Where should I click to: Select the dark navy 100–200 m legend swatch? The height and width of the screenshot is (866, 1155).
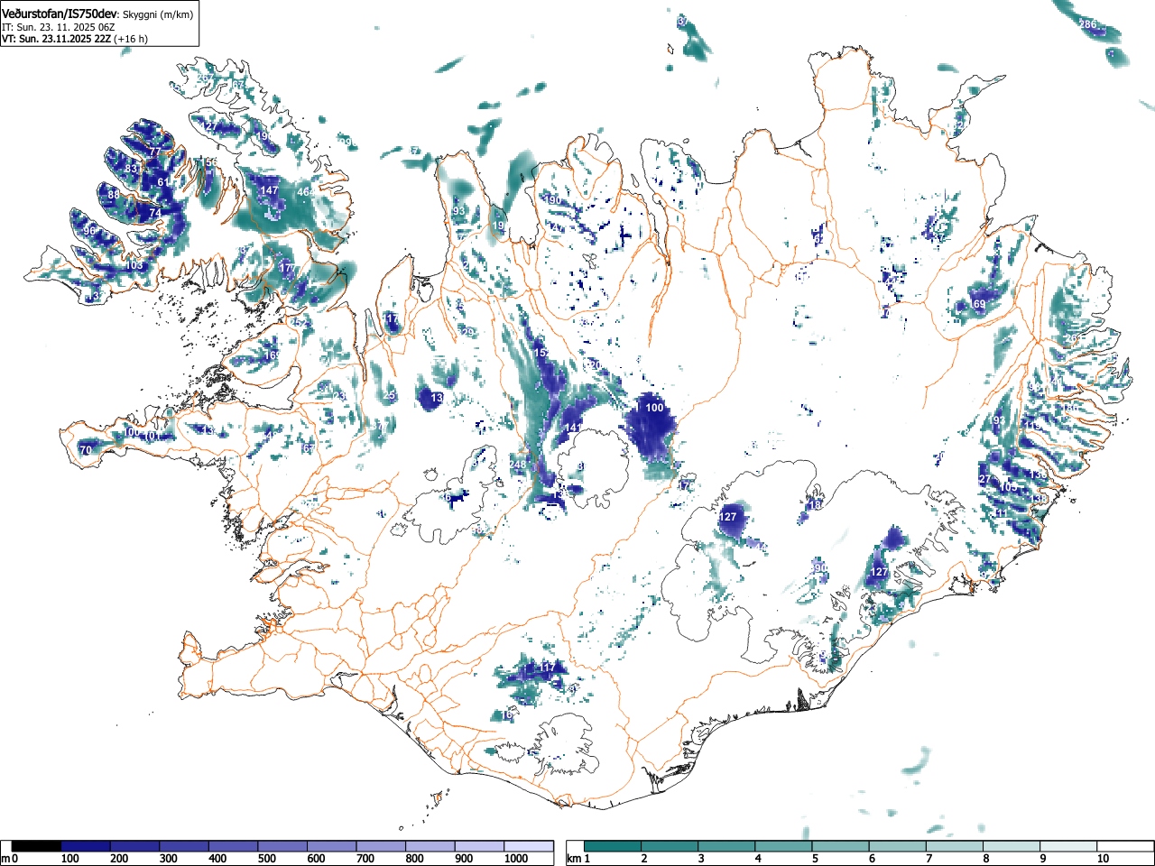(x=86, y=846)
